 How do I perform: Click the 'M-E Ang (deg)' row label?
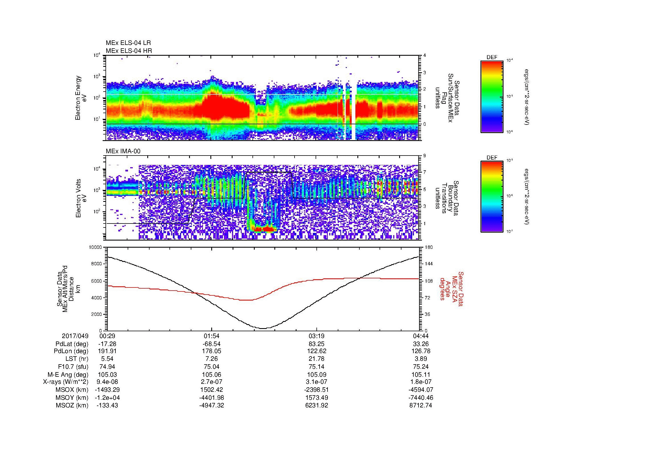click(68, 374)
